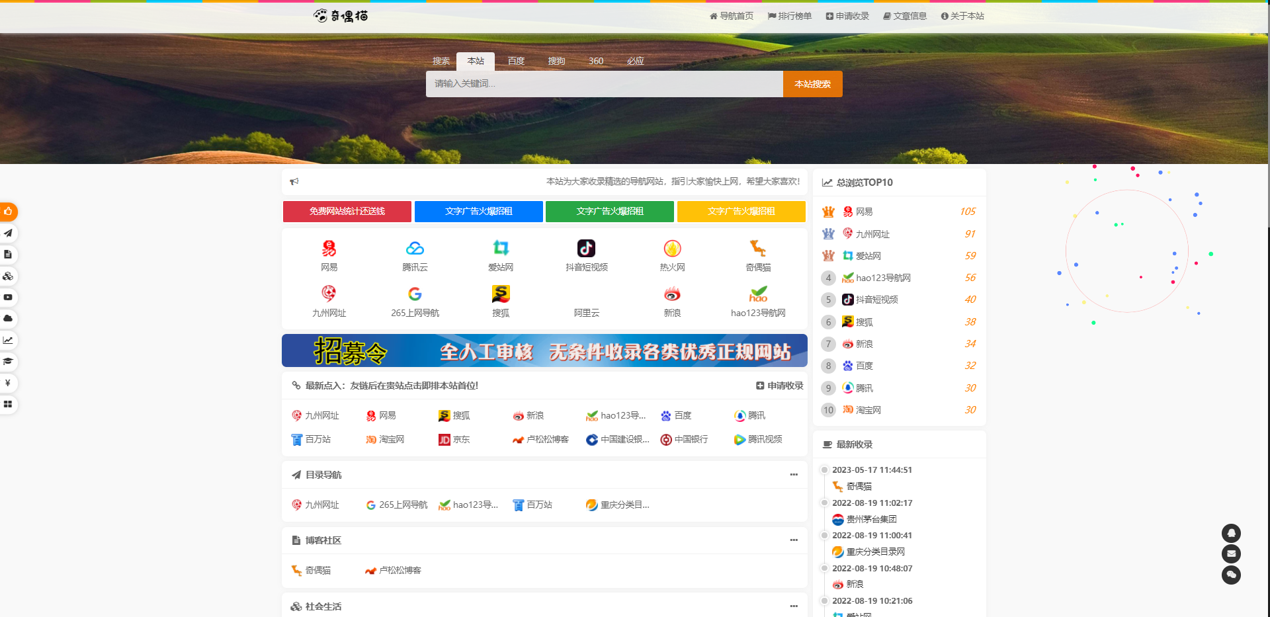Image resolution: width=1270 pixels, height=617 pixels.
Task: Click the orange 本站搜索 button
Action: tap(812, 84)
